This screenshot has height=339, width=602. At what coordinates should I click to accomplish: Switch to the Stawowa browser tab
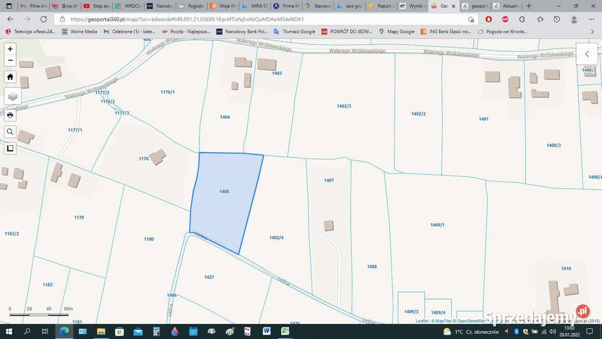pos(319,6)
